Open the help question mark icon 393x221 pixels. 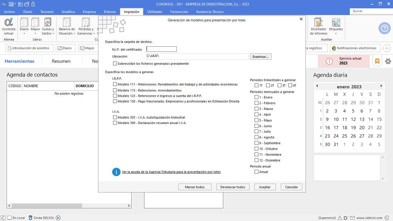(384, 28)
